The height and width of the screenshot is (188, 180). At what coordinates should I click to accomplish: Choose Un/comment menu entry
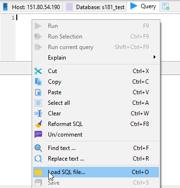[x=96, y=135]
